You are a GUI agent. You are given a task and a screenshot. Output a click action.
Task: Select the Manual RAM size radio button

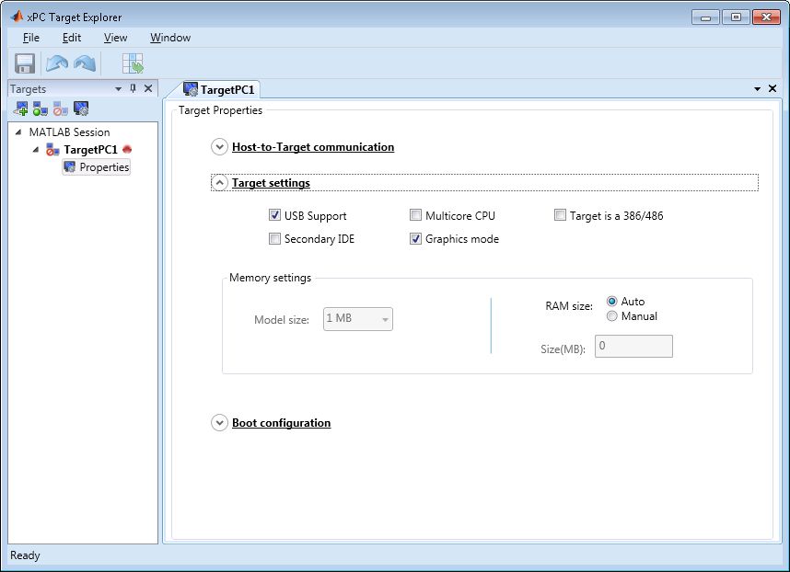(x=611, y=316)
